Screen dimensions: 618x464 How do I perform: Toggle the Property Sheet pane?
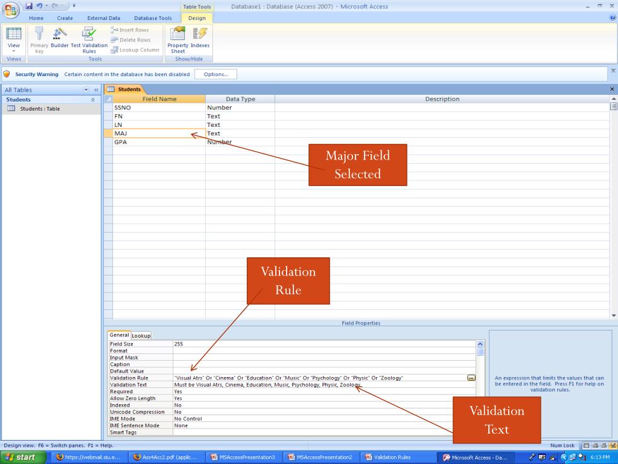(178, 40)
